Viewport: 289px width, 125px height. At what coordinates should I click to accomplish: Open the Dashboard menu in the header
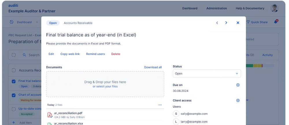(x=190, y=8)
